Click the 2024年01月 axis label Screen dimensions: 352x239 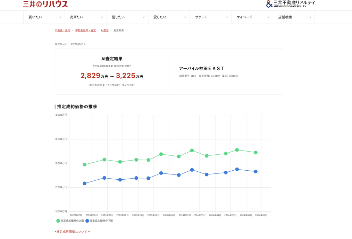(169, 215)
